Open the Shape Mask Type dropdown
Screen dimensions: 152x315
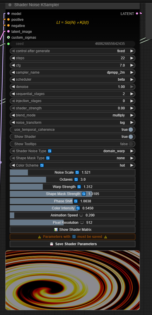point(72,158)
